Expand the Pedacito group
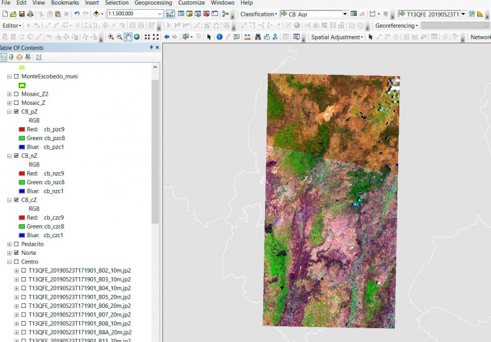This screenshot has width=491, height=342. pyautogui.click(x=9, y=244)
